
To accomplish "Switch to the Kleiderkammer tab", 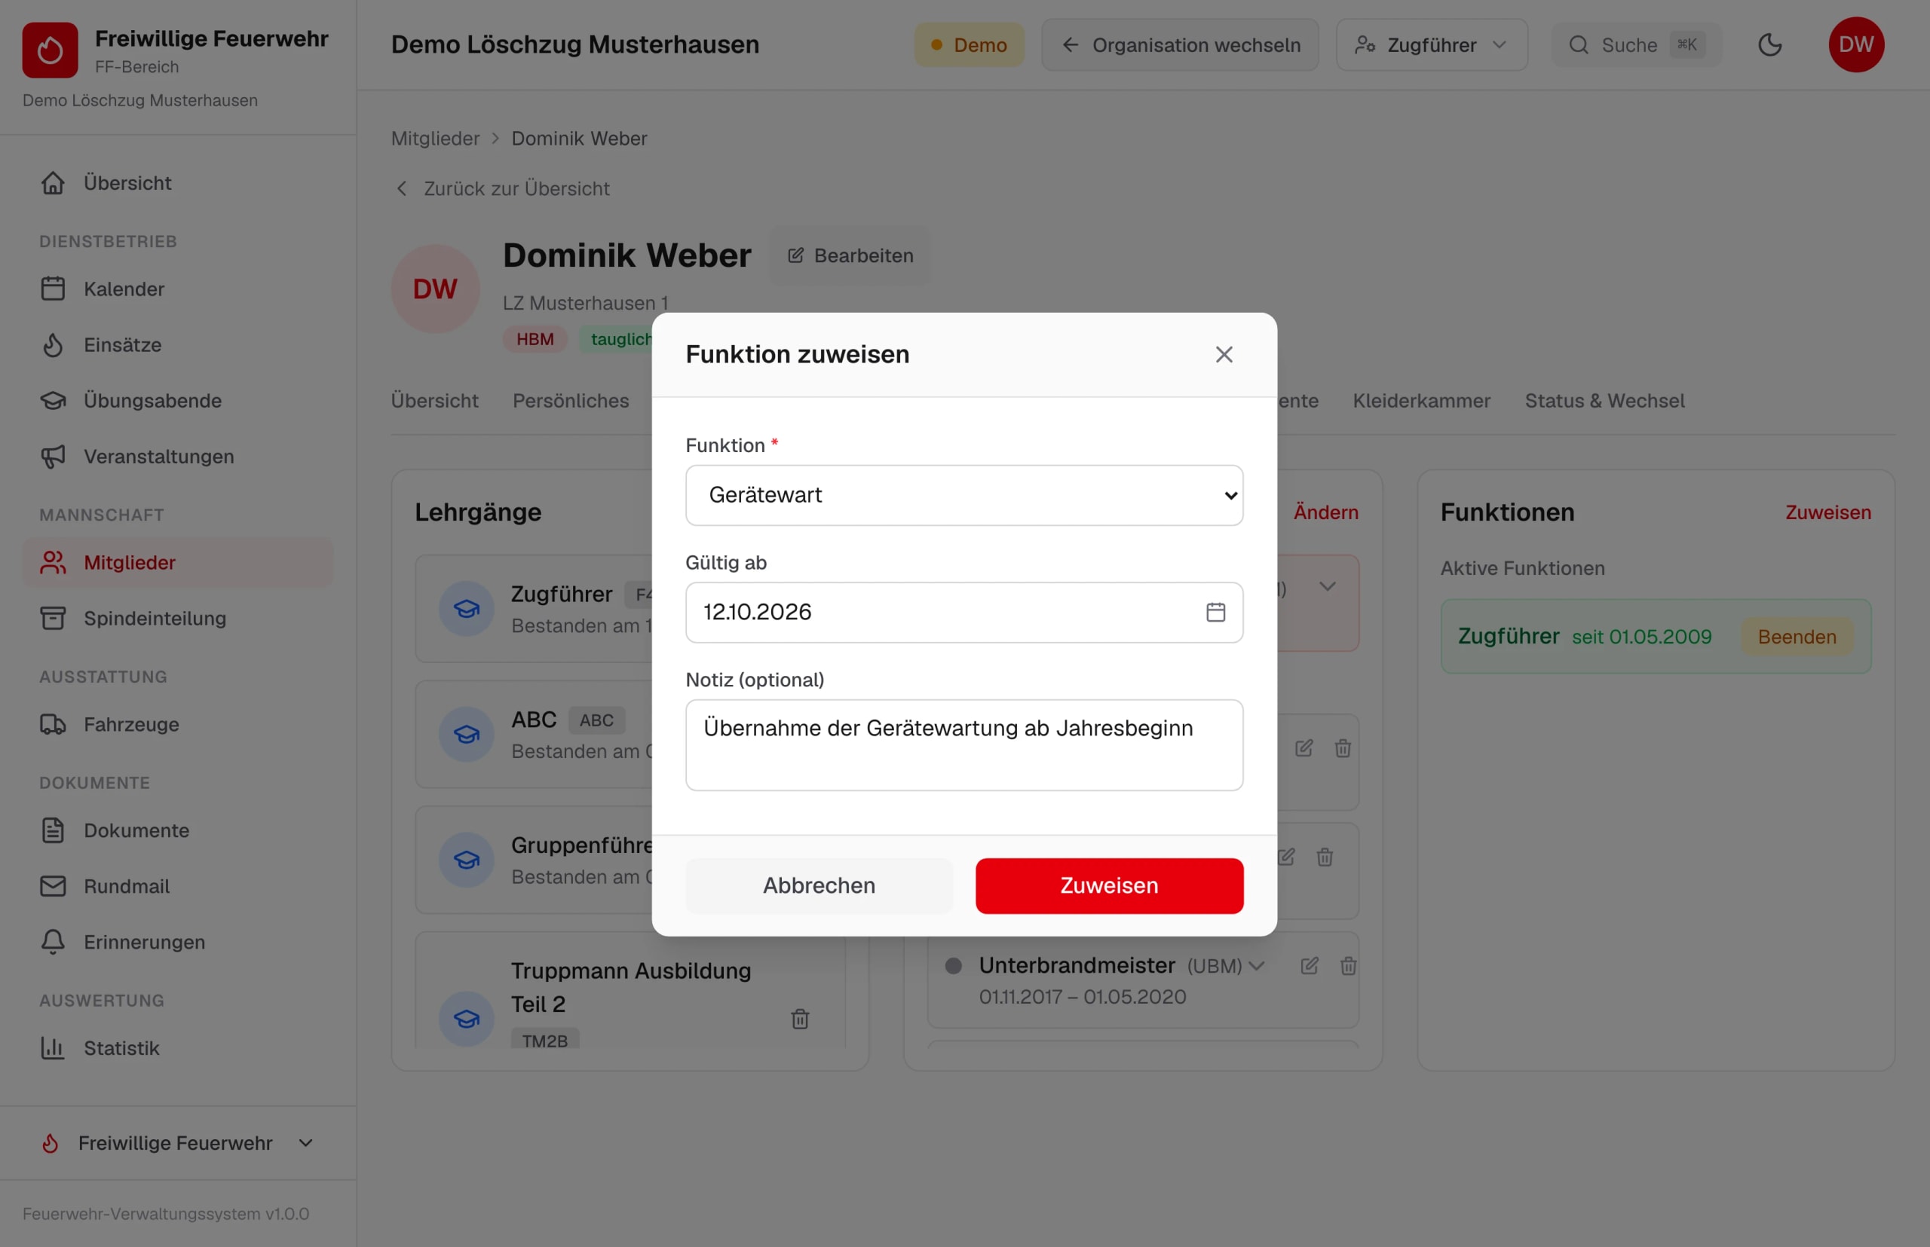I will pos(1421,401).
